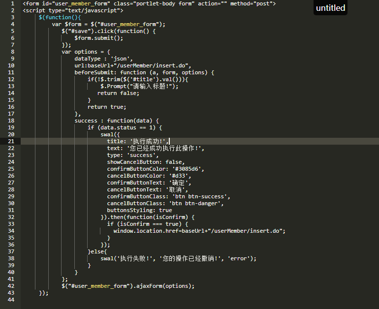Image resolution: width=379 pixels, height=309 pixels.
Task: Click 'method="post"' attribute in form tag
Action: [x=252, y=3]
